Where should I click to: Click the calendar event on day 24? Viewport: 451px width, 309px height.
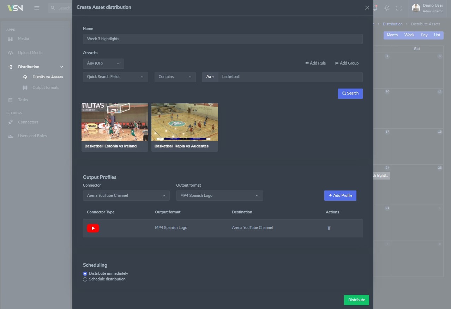click(x=381, y=176)
